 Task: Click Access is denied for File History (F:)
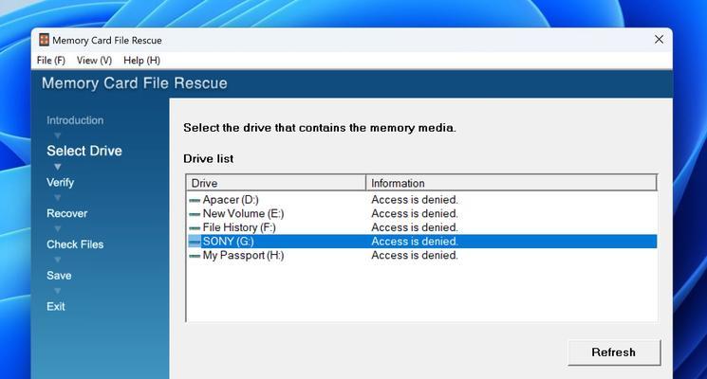(415, 227)
